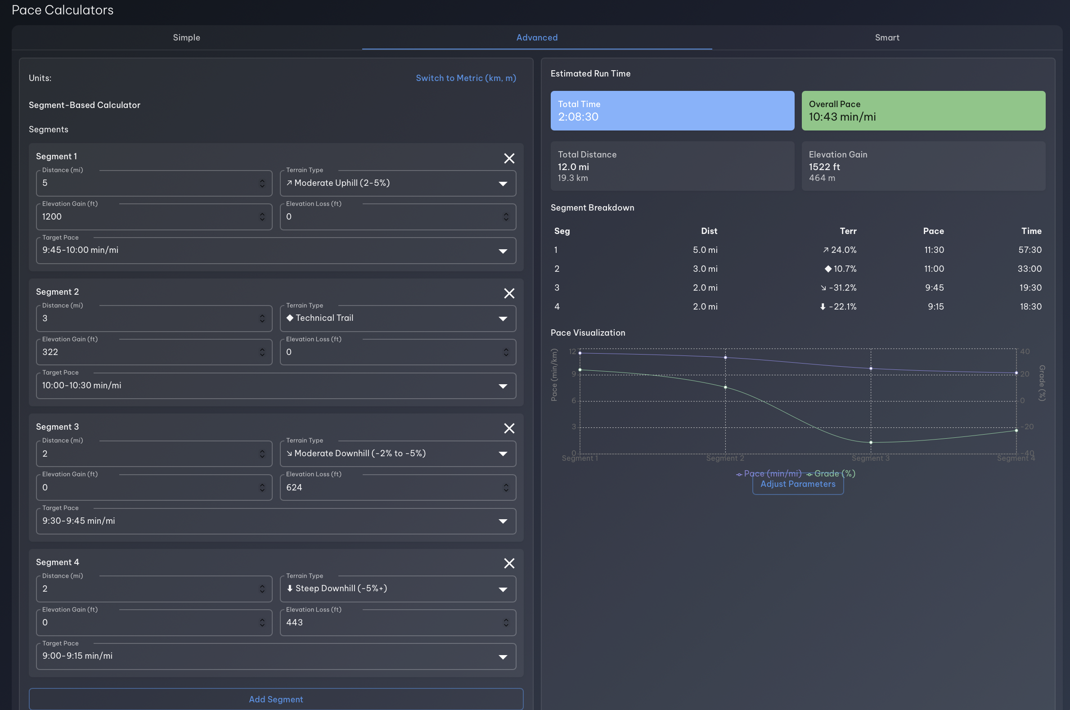Open Segment 1 Terrain Type dropdown
This screenshot has width=1070, height=710.
point(398,184)
